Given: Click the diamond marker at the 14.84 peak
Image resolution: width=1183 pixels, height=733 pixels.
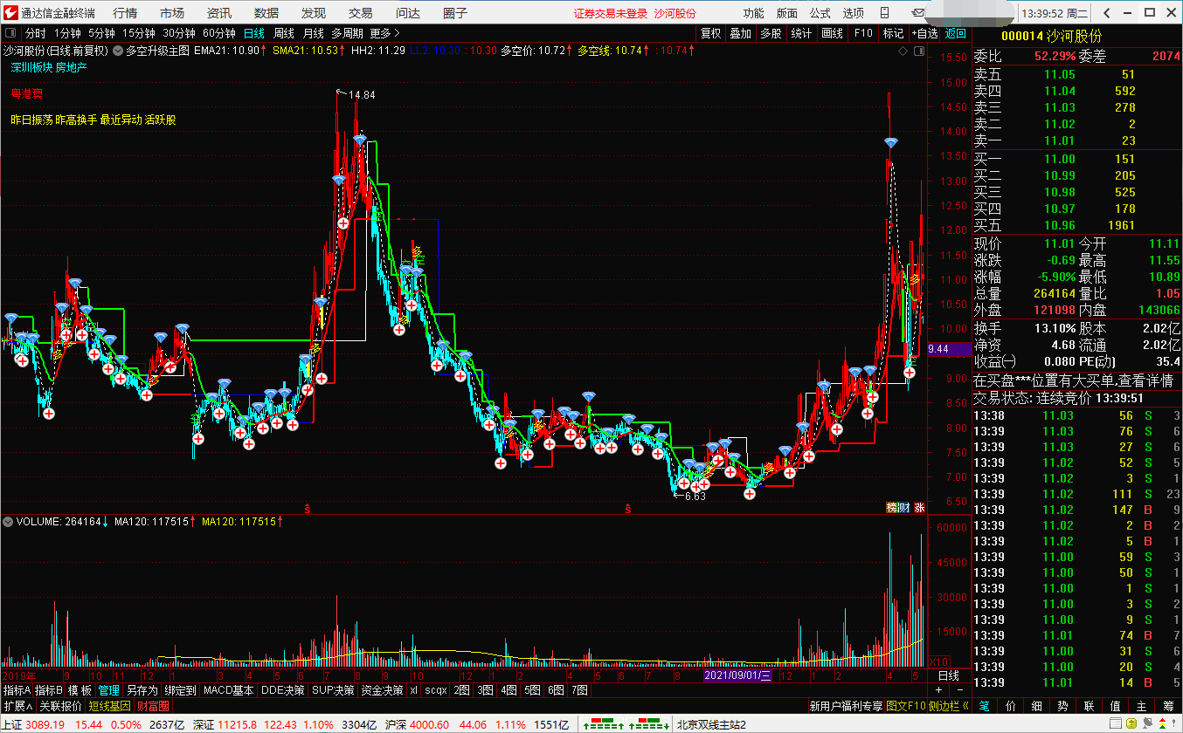Looking at the screenshot, I should click(360, 140).
